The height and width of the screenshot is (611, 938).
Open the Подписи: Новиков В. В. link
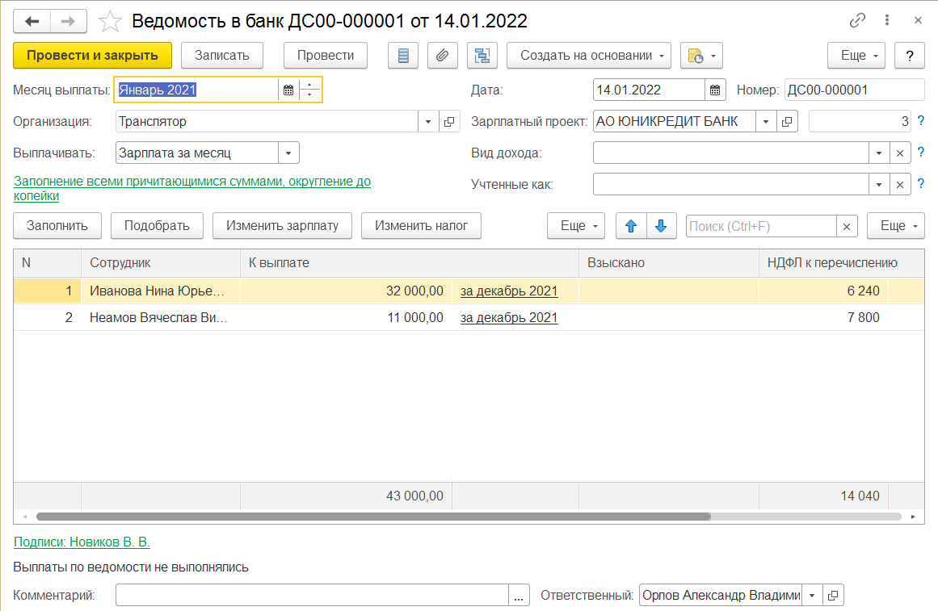82,542
